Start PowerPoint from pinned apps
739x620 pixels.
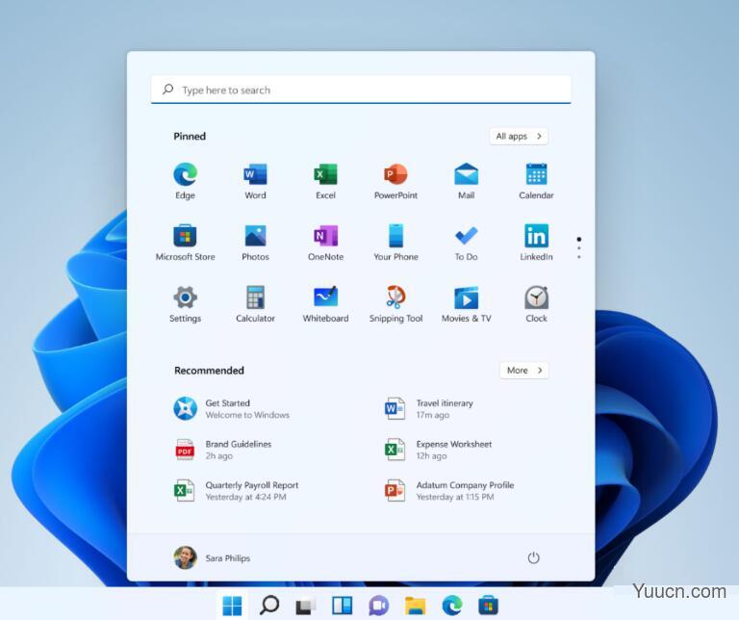click(x=395, y=181)
